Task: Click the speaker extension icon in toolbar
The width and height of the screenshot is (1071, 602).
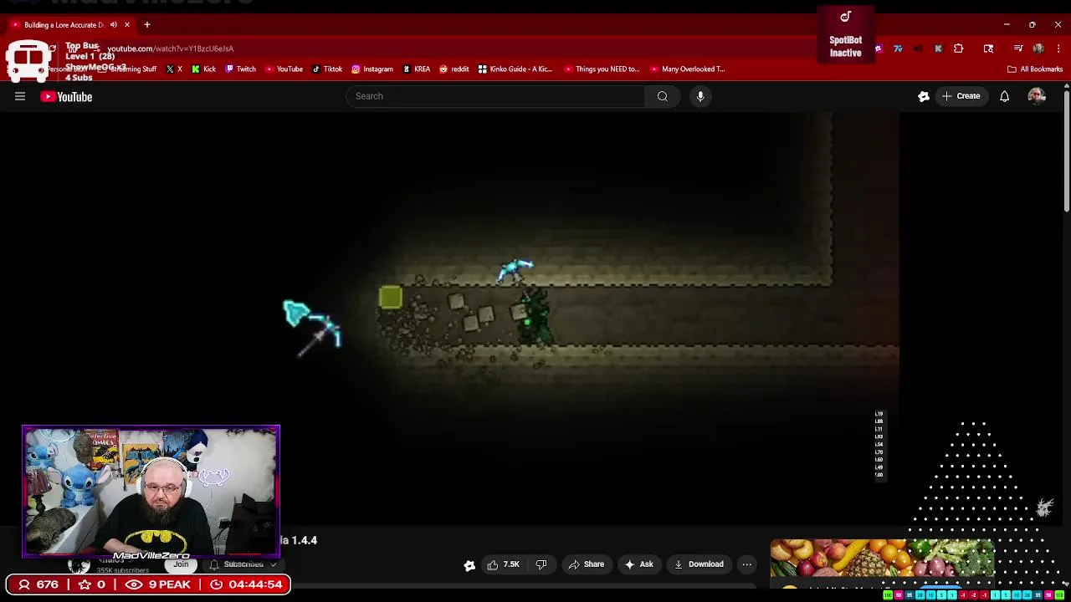Action: click(918, 48)
